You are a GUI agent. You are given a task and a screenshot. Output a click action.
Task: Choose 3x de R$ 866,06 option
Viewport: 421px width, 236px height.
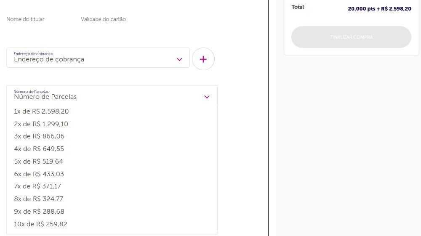tap(112, 136)
